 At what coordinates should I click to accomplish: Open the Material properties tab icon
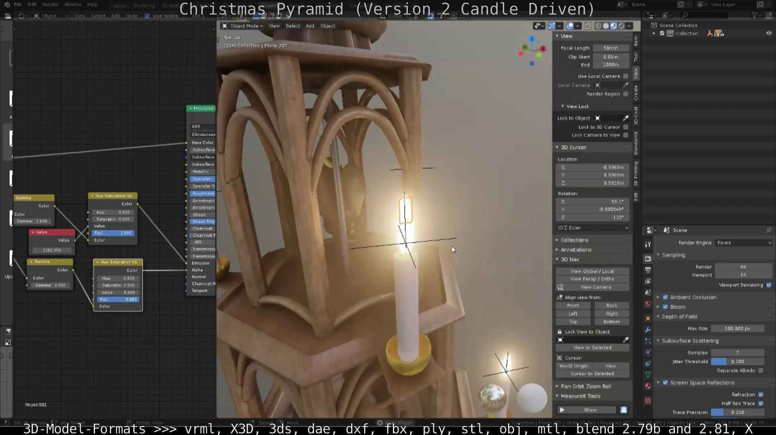648,386
